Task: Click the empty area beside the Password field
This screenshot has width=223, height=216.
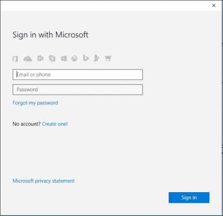Action: (179, 90)
